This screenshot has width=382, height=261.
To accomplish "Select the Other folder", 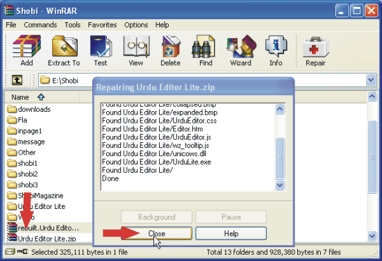I will pos(22,153).
